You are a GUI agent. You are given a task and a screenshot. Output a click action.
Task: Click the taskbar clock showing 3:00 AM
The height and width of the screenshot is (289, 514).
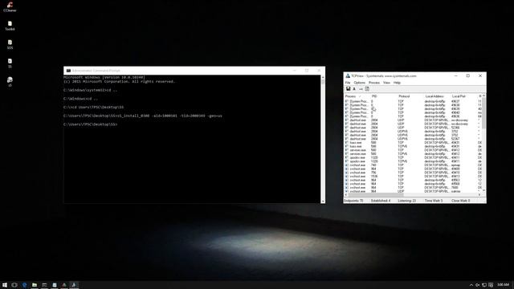(x=504, y=285)
